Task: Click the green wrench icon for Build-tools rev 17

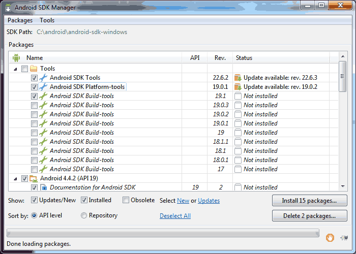Action: tap(43, 169)
